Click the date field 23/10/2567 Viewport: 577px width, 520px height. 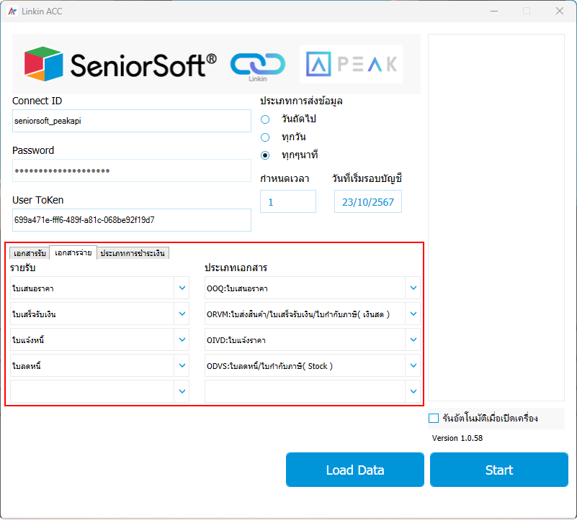click(x=368, y=201)
